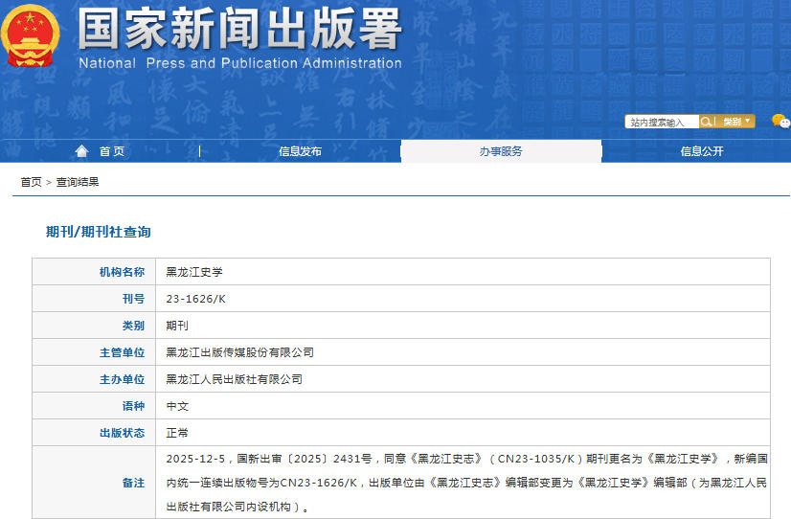Click the 刊号 row label
The height and width of the screenshot is (519, 791).
pyautogui.click(x=133, y=299)
